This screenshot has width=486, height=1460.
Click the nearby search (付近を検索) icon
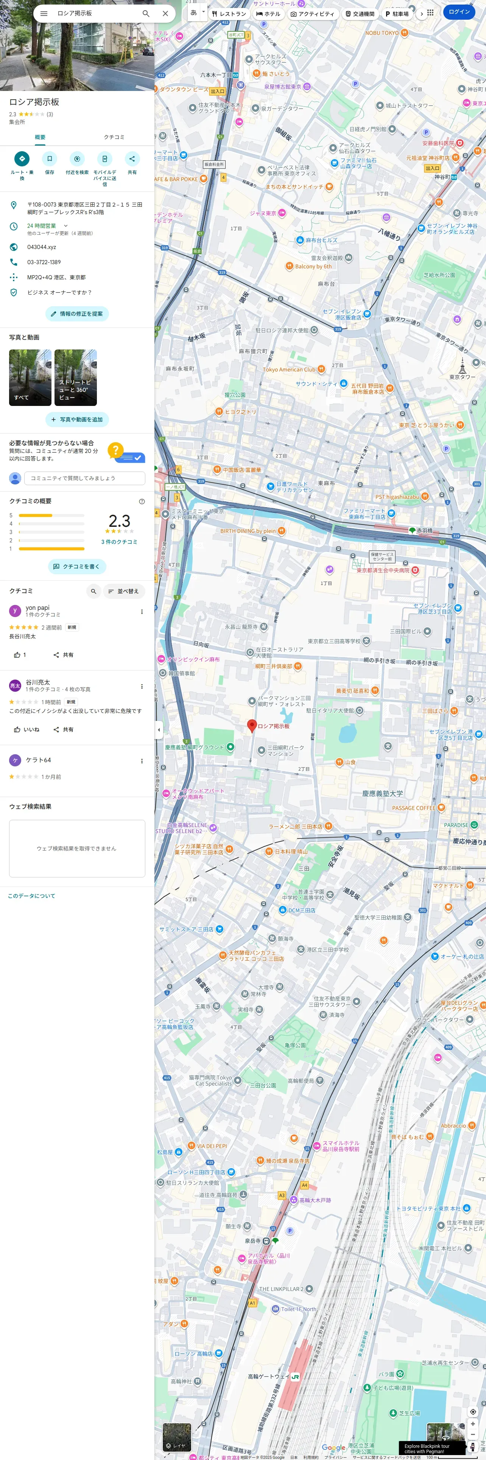77,159
